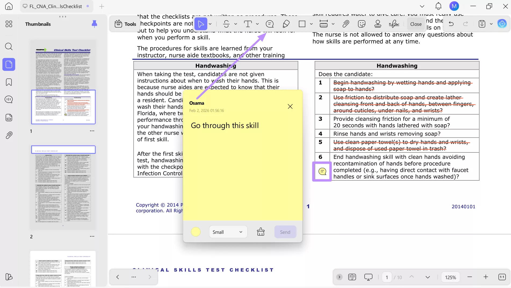Image resolution: width=511 pixels, height=288 pixels.
Task: Undo the last action
Action: [x=451, y=24]
